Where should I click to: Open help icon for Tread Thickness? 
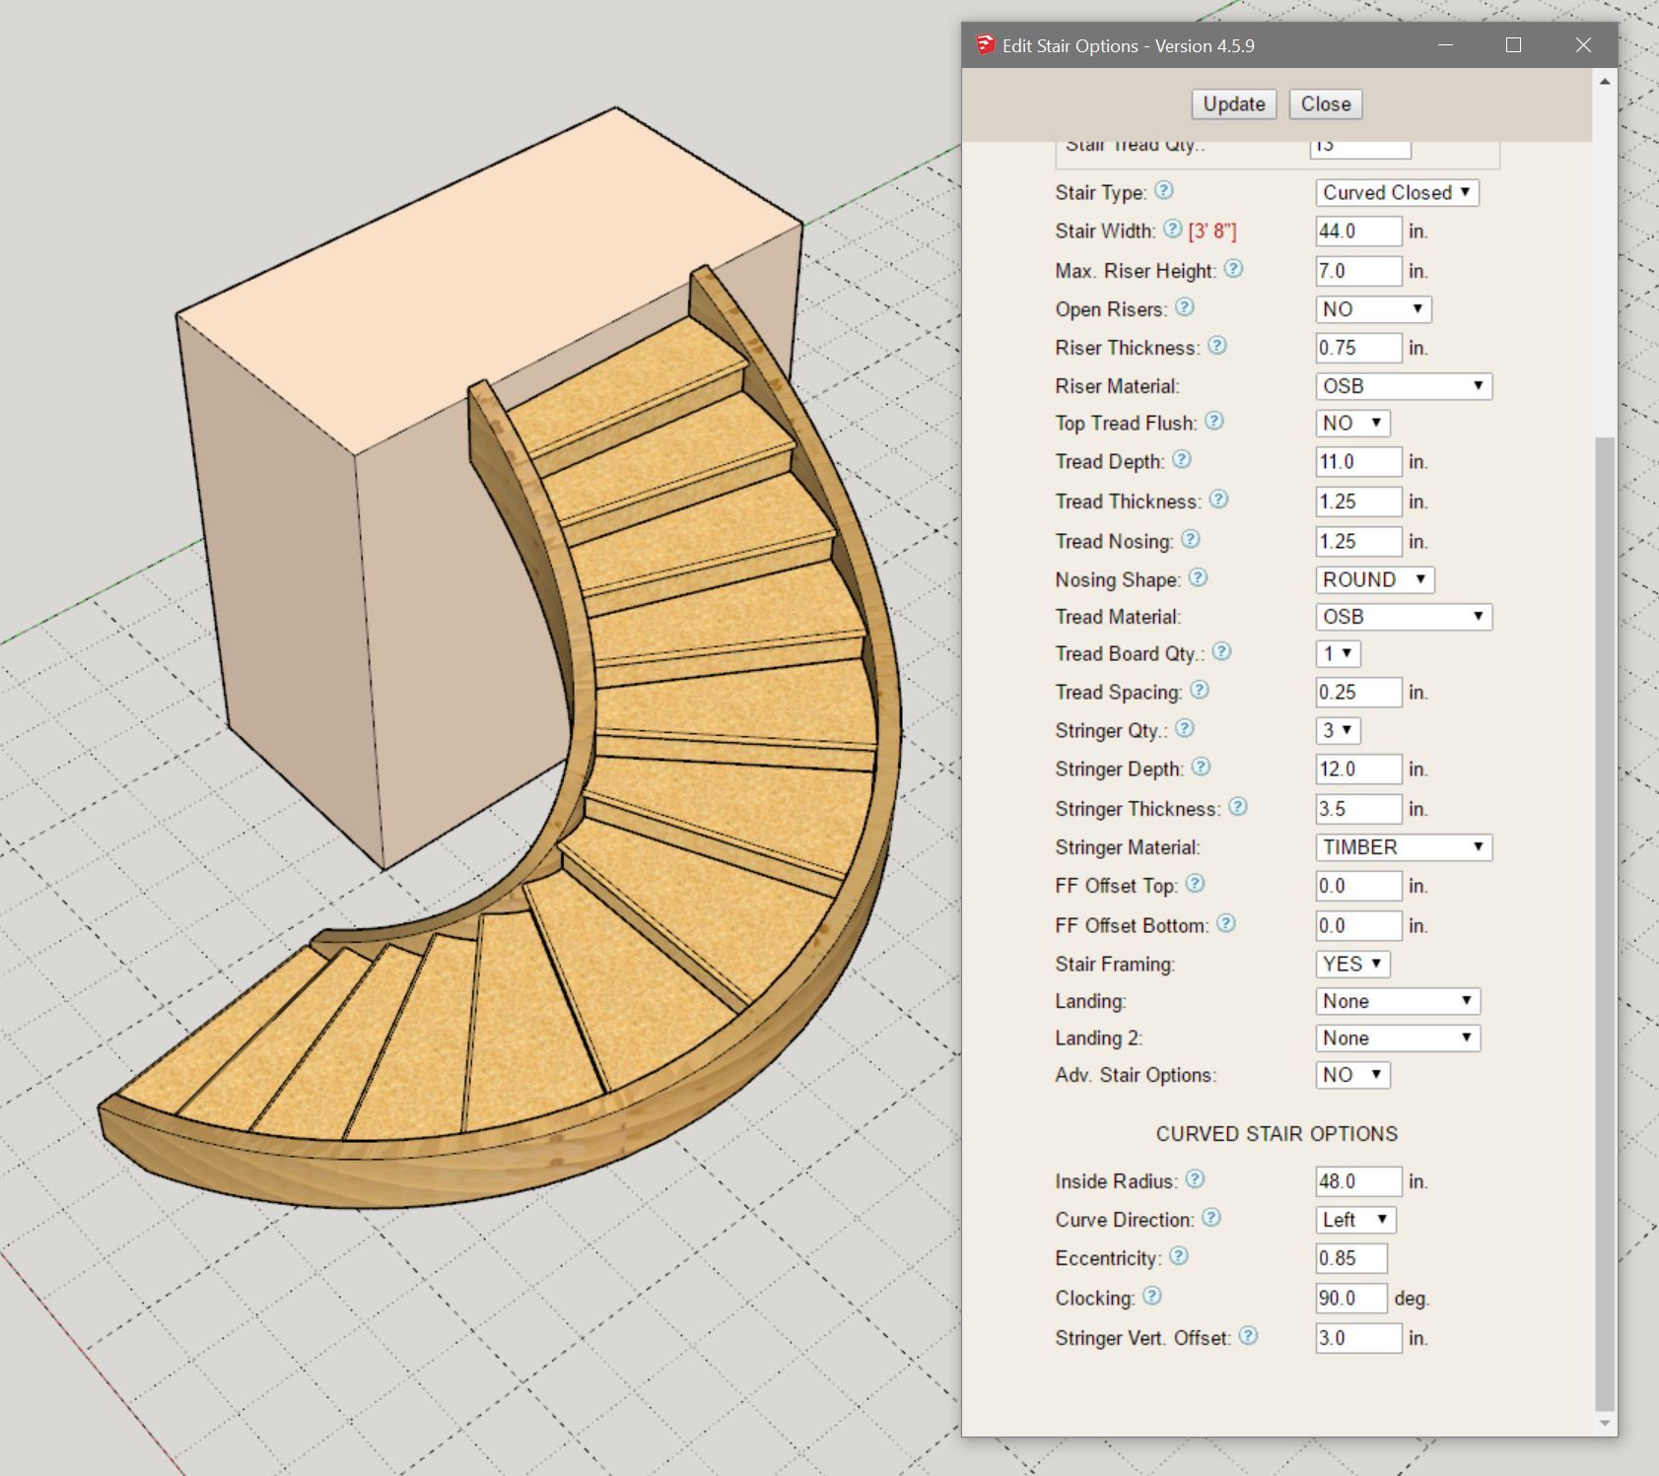coord(1218,499)
